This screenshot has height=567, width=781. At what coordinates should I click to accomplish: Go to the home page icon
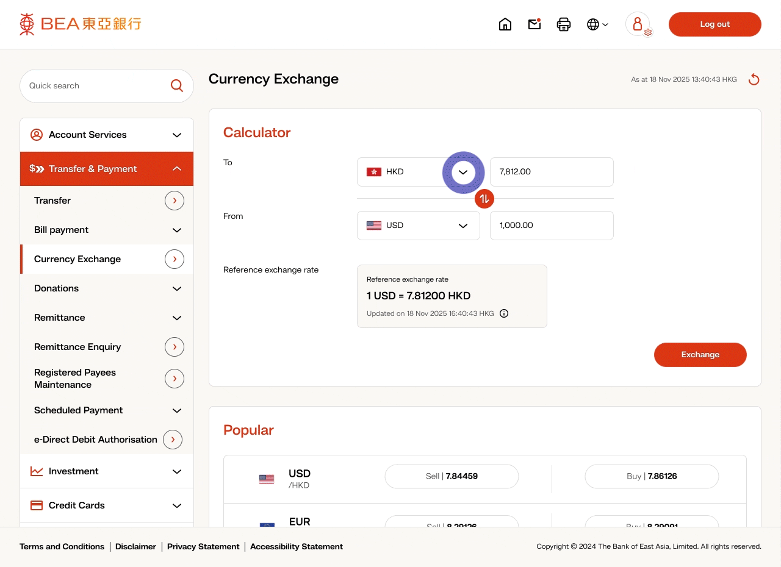click(505, 24)
